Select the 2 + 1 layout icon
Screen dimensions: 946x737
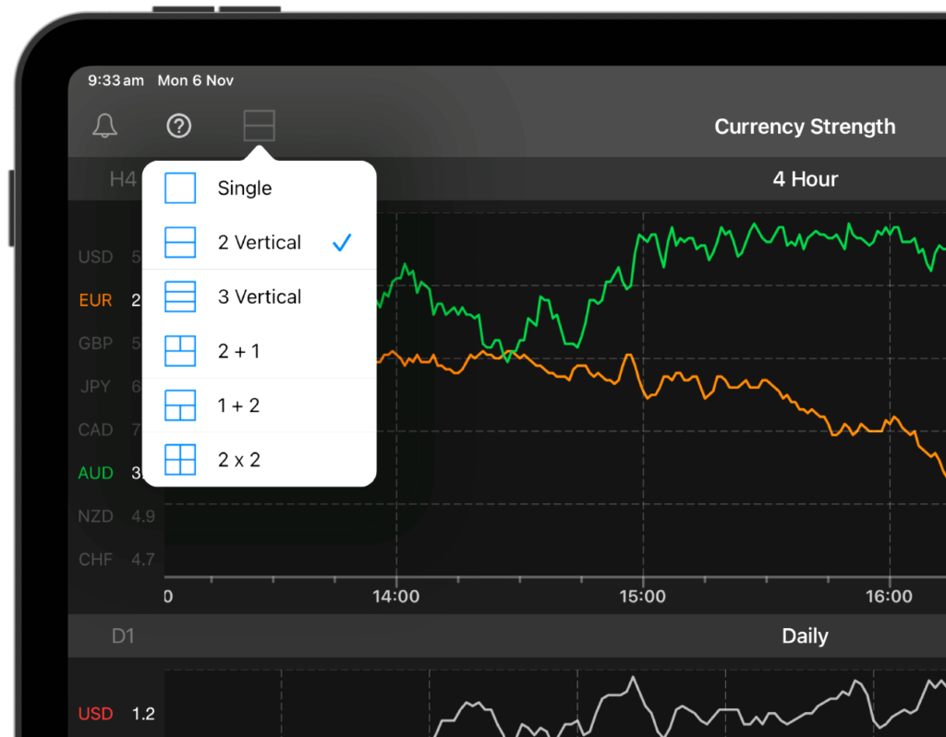tap(180, 351)
